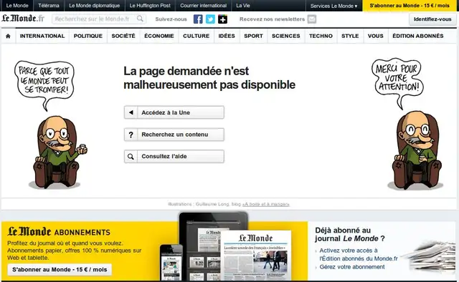Click the Recherchez un contenu button
This screenshot has width=459, height=282.
pos(174,135)
